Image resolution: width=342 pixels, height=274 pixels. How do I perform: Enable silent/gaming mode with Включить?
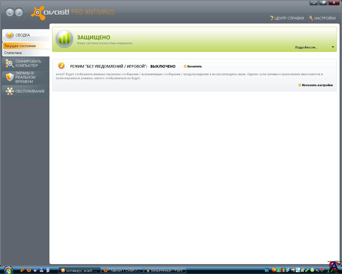[194, 66]
